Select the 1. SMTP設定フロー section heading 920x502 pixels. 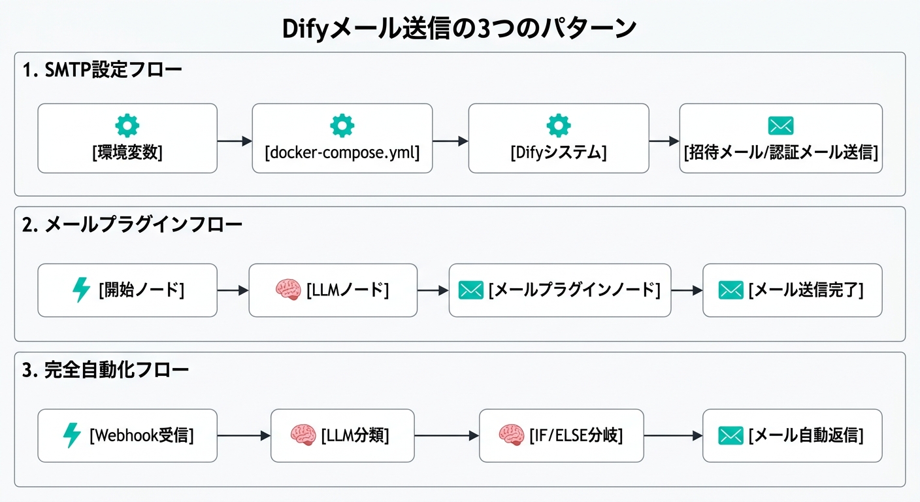(102, 71)
